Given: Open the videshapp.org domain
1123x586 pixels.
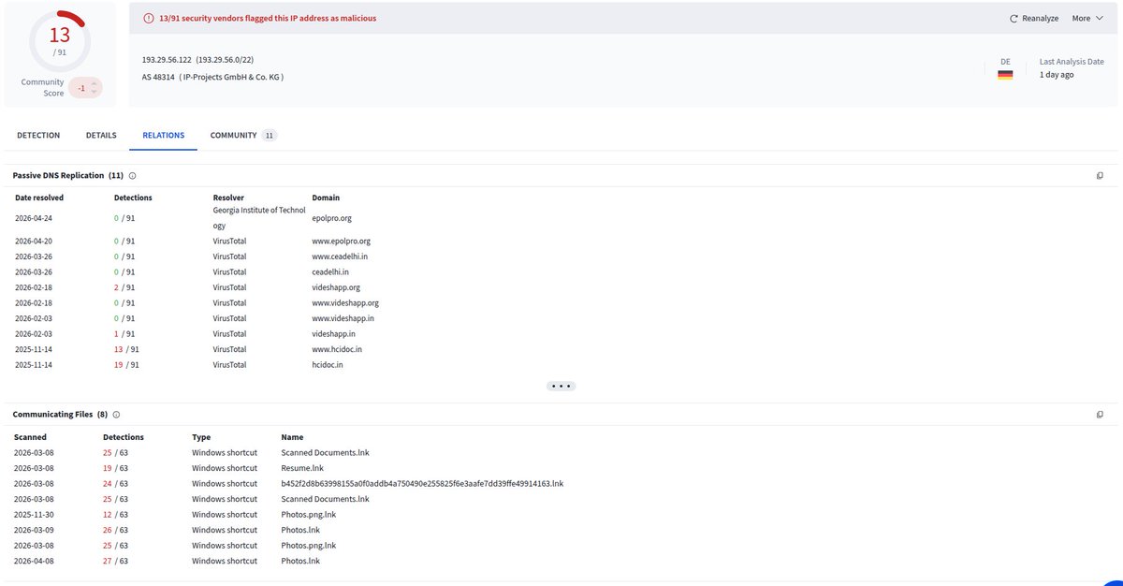Looking at the screenshot, I should tap(336, 287).
